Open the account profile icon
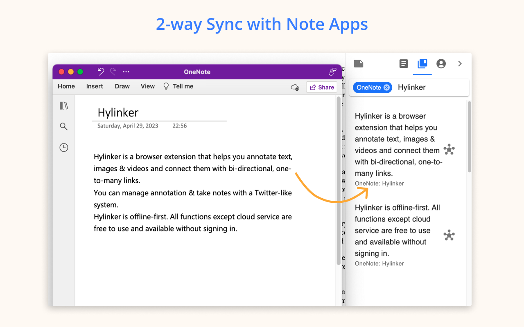 tap(441, 64)
